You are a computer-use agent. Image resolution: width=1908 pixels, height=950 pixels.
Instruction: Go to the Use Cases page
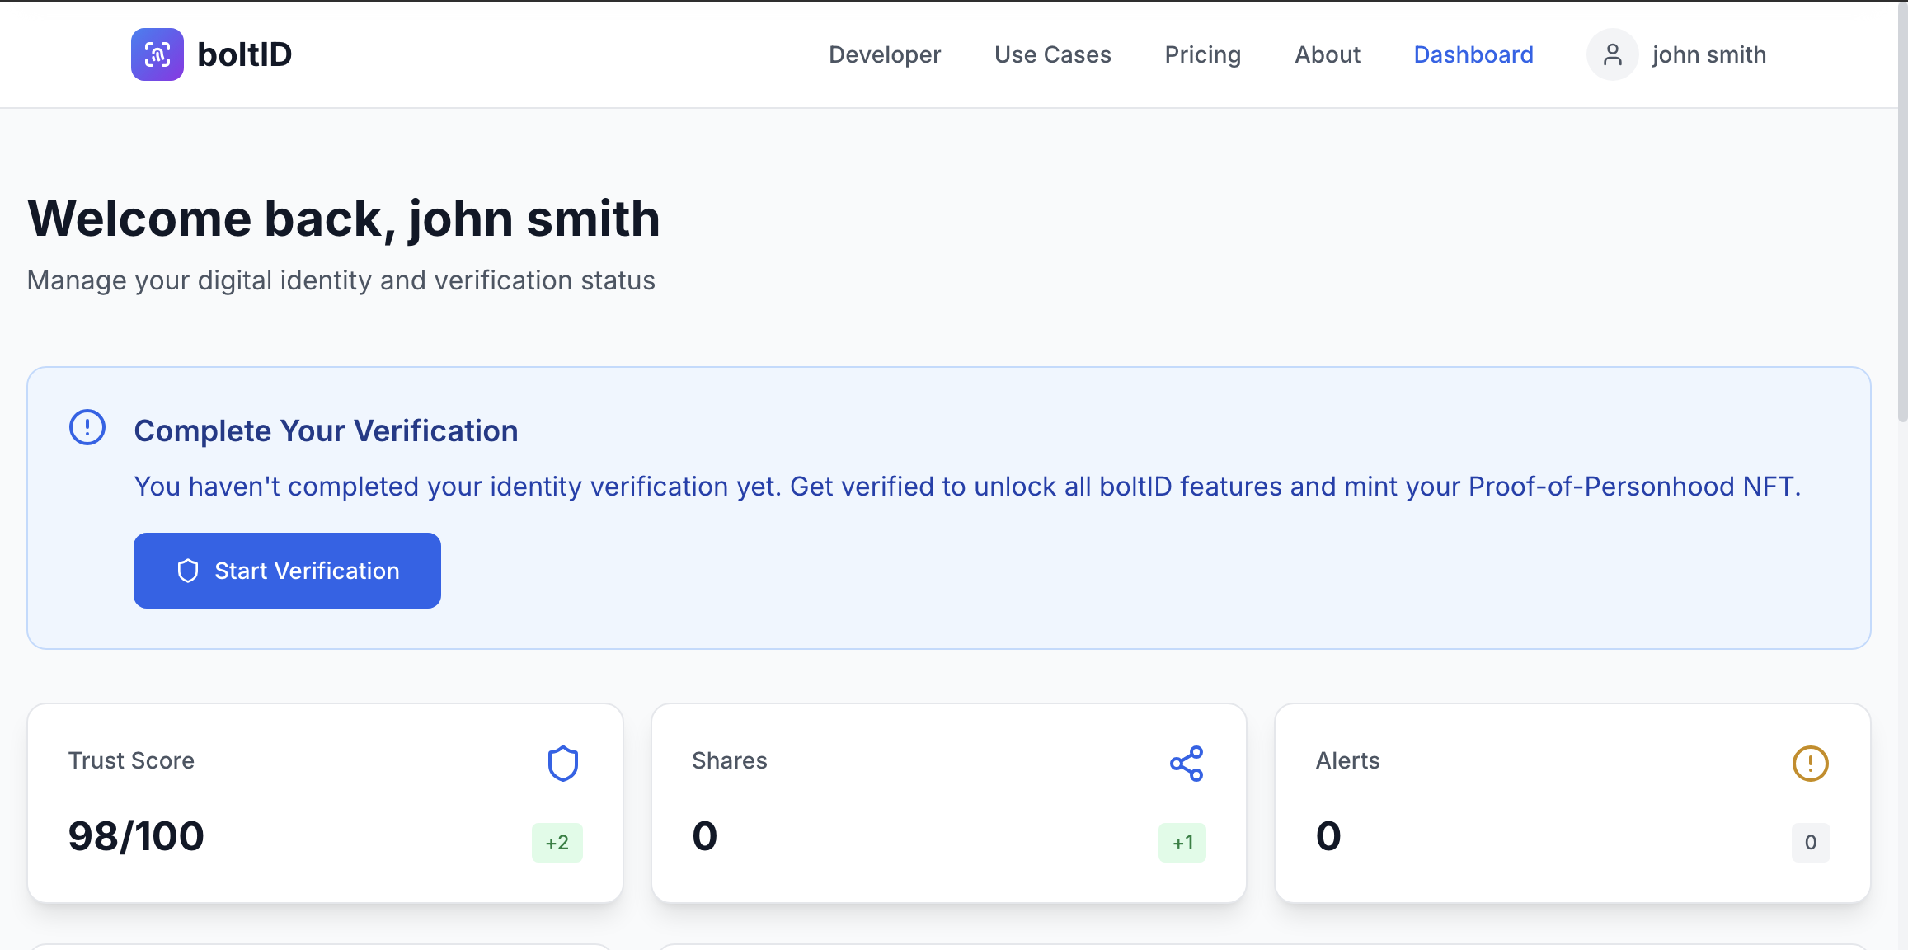pos(1053,54)
